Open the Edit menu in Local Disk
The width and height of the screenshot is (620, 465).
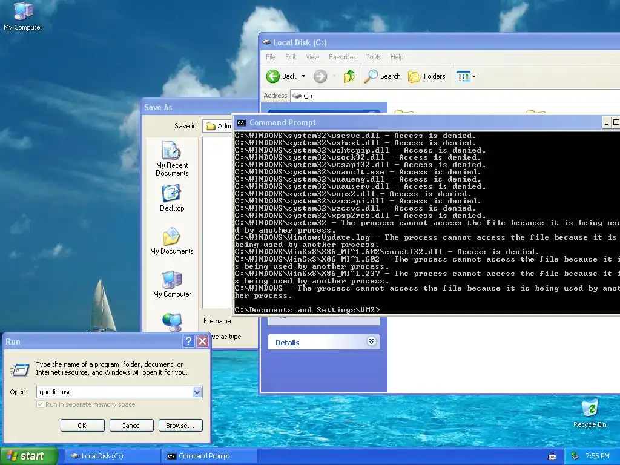point(291,57)
